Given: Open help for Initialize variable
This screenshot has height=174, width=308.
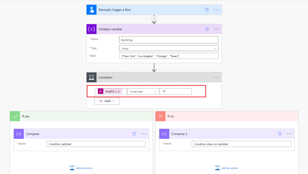Looking at the screenshot, I should point(207,29).
